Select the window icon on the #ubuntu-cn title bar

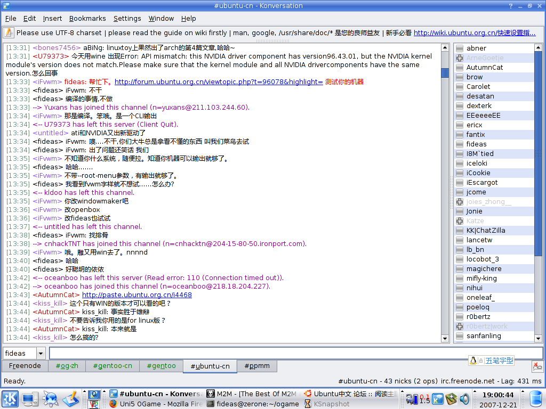pos(6,5)
